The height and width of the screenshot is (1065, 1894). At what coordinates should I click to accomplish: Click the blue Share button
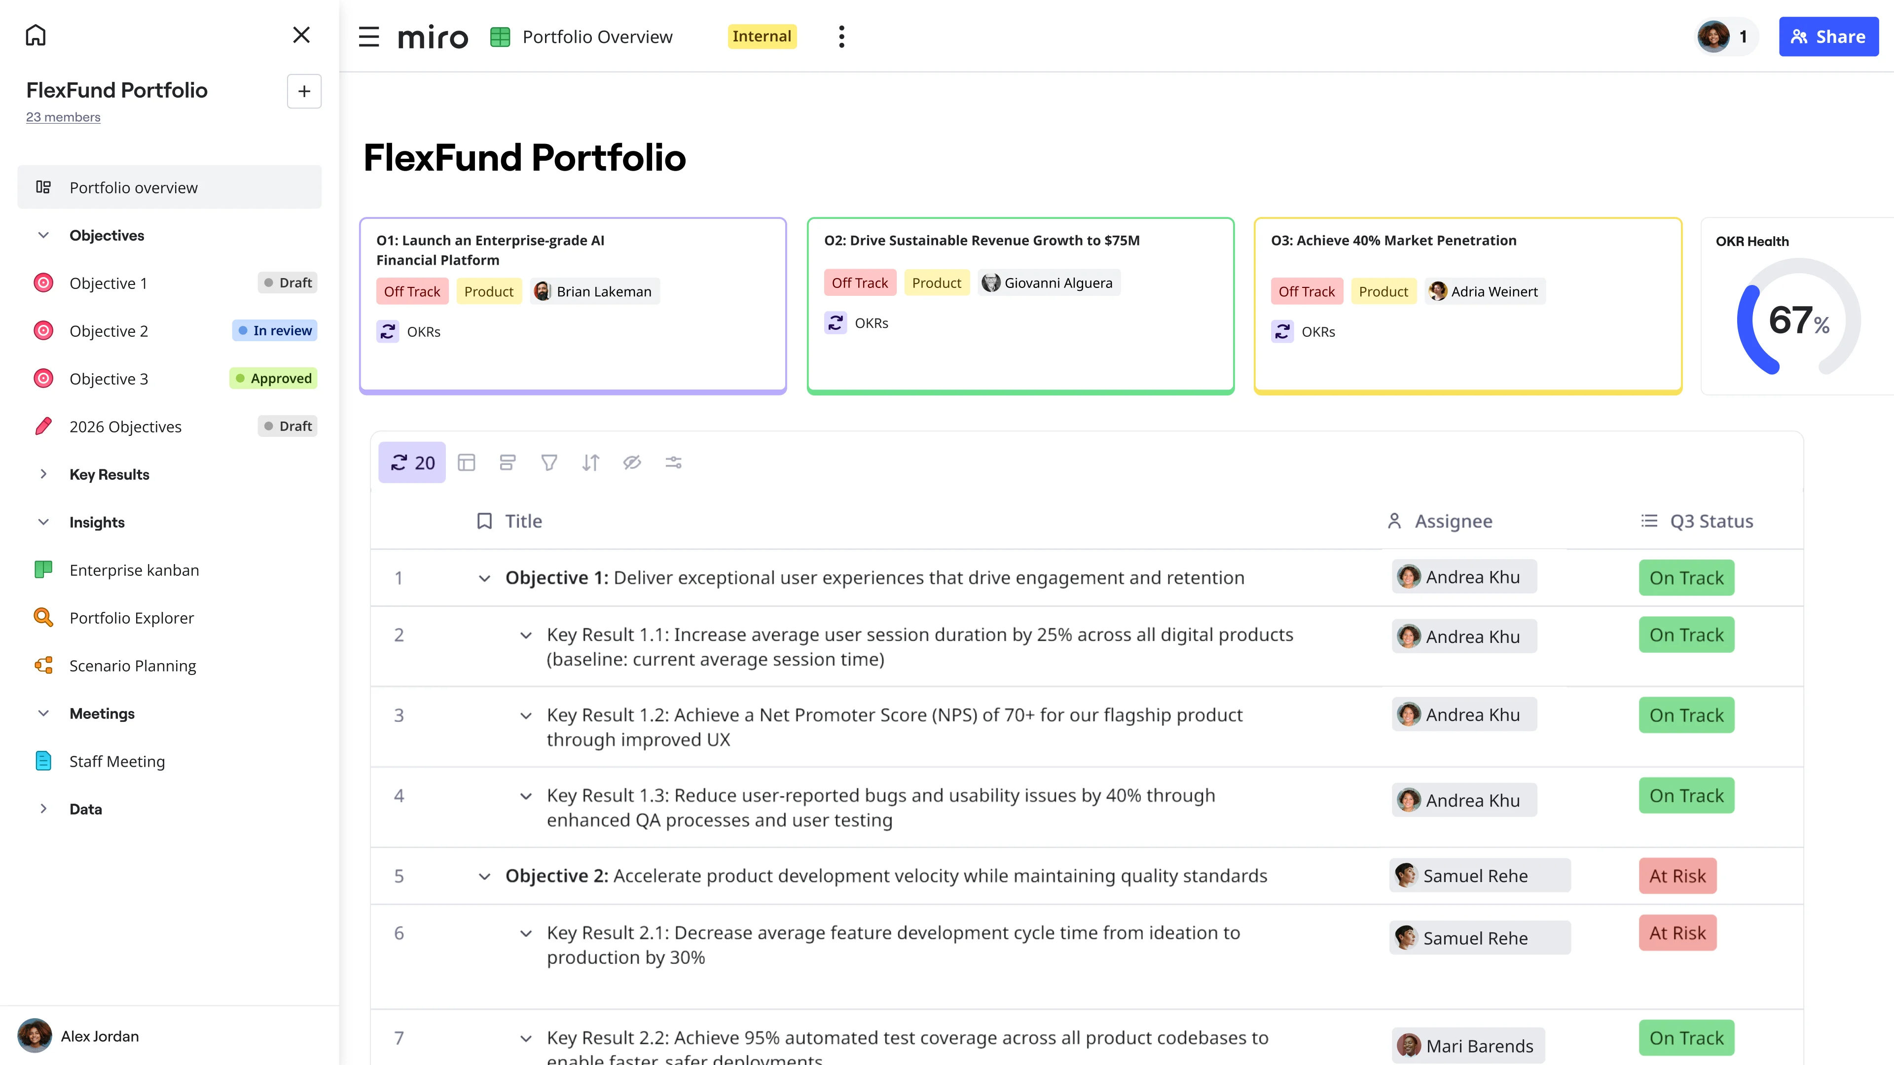pyautogui.click(x=1828, y=37)
